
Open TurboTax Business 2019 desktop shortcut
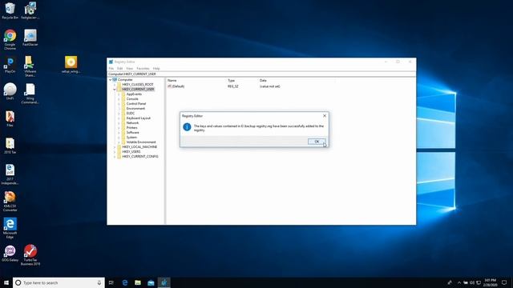(x=30, y=255)
